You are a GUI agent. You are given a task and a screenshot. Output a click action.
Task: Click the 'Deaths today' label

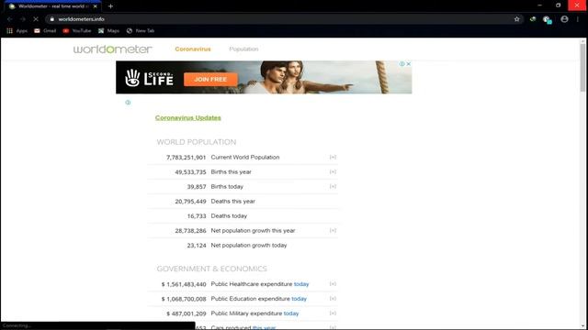click(x=229, y=216)
